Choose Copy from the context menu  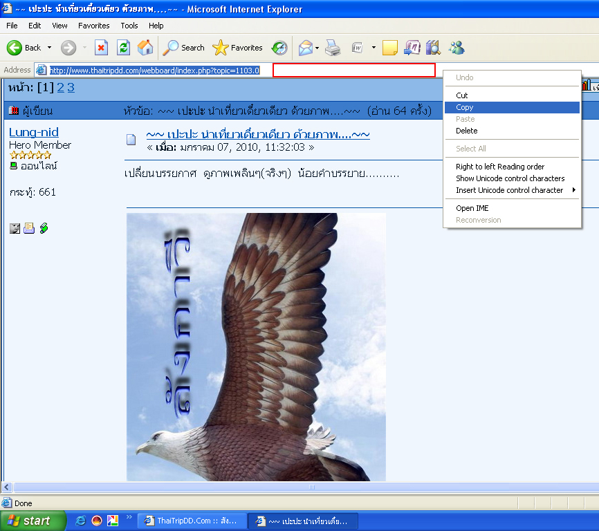465,107
